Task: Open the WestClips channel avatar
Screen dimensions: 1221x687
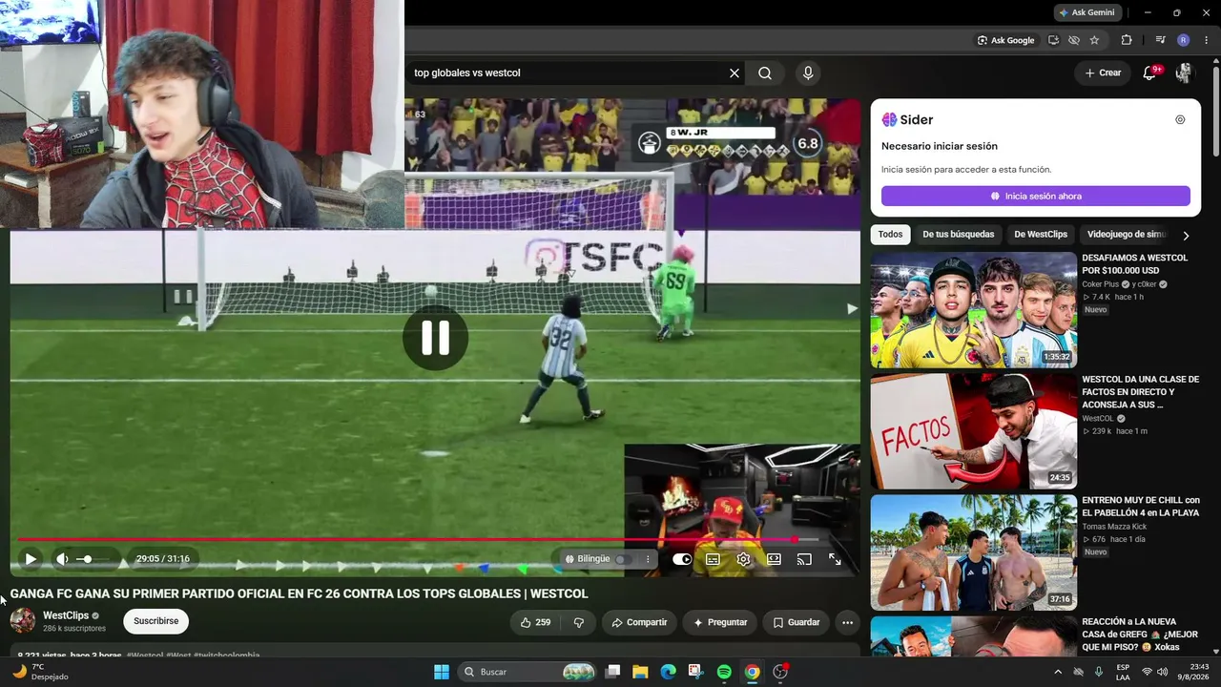Action: [x=23, y=621]
